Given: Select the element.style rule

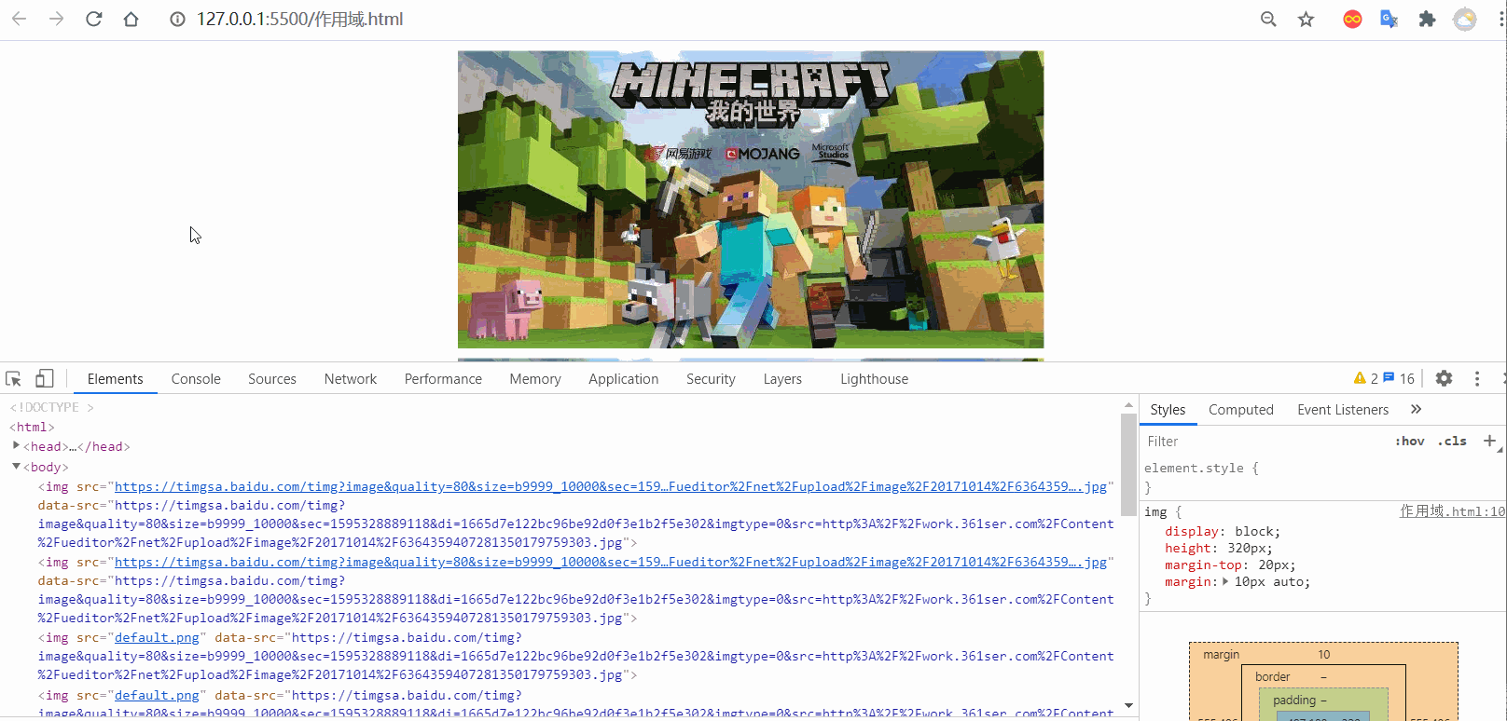Looking at the screenshot, I should [1201, 469].
